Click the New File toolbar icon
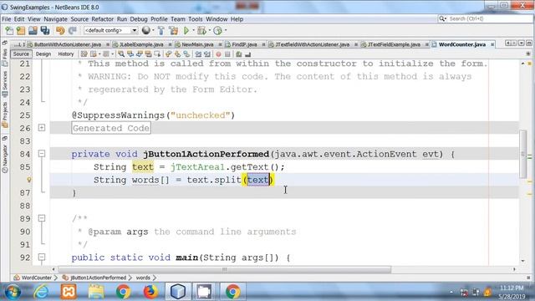 tap(9, 31)
